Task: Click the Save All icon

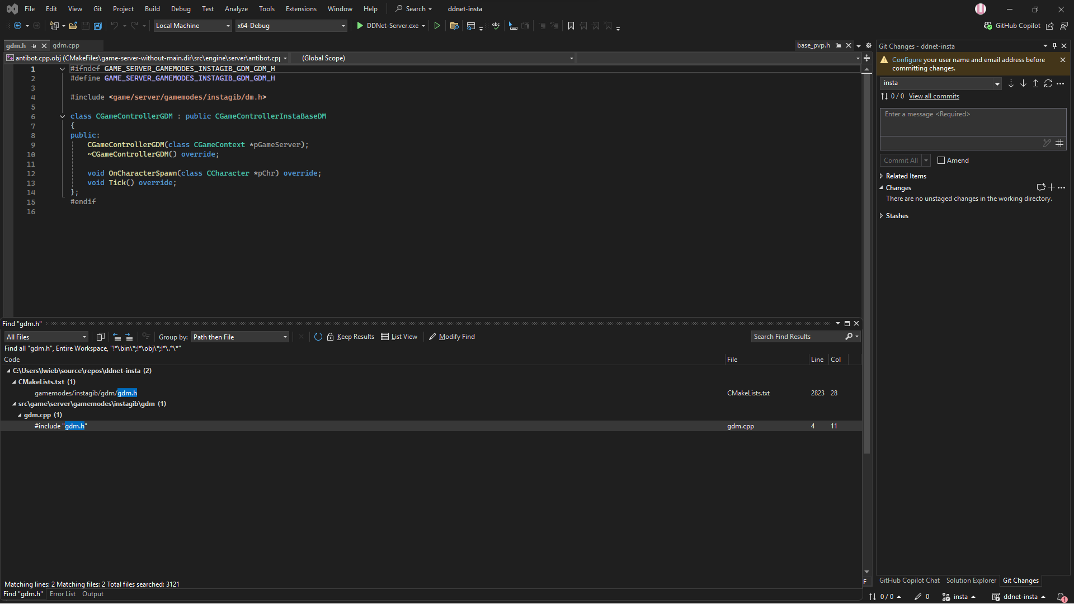Action: point(98,26)
